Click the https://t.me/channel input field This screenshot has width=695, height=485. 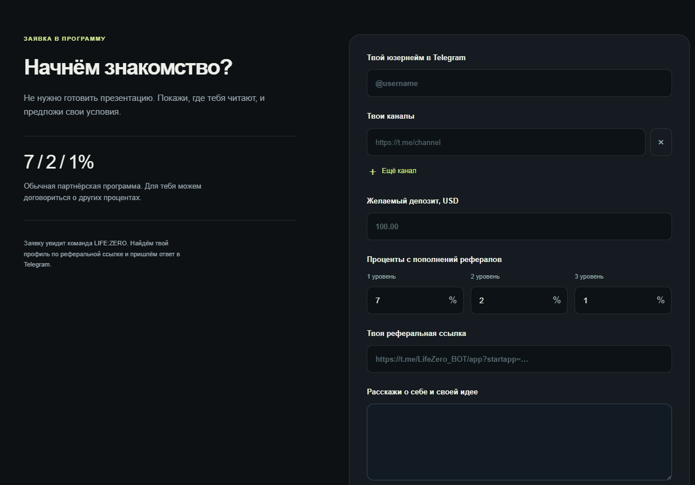point(506,142)
